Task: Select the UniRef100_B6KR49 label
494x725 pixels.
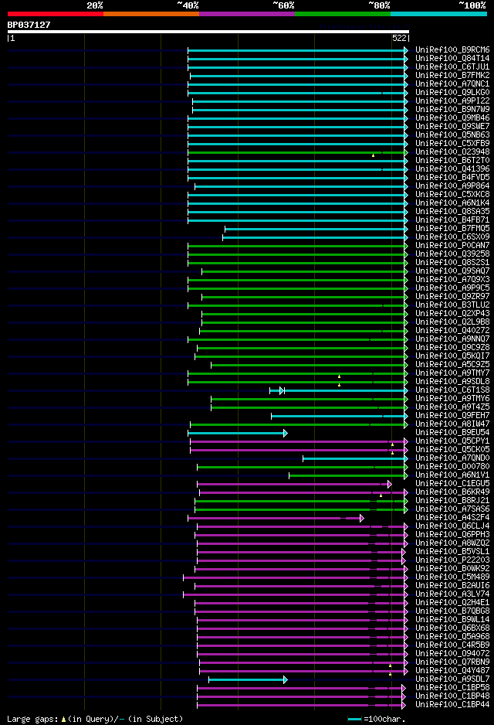Action: coord(452,492)
